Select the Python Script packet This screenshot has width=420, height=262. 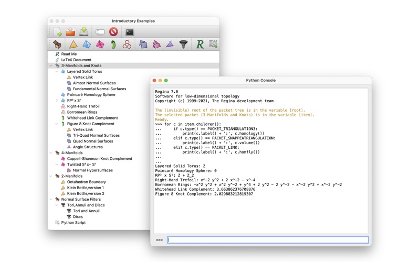point(73,223)
